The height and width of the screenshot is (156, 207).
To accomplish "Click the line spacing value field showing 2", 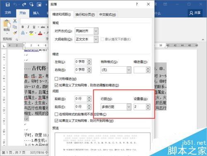I will tap(140, 107).
